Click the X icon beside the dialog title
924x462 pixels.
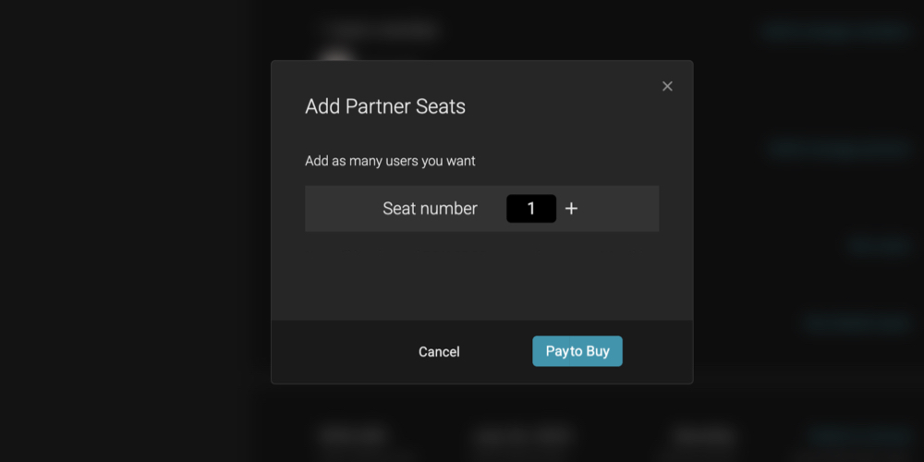[667, 86]
